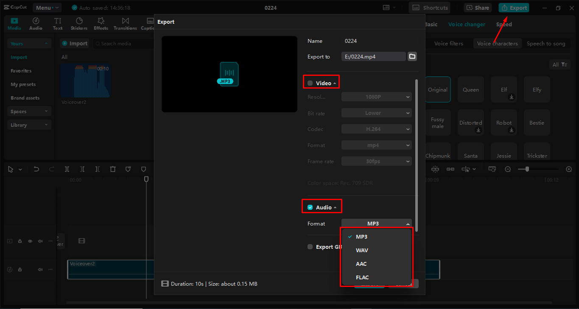The height and width of the screenshot is (309, 579).
Task: Open the Resolution 1080P dropdown
Action: [x=377, y=97]
